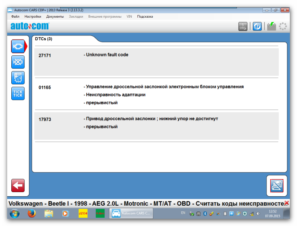Click the save/print report icon
The height and width of the screenshot is (226, 297).
277,186
